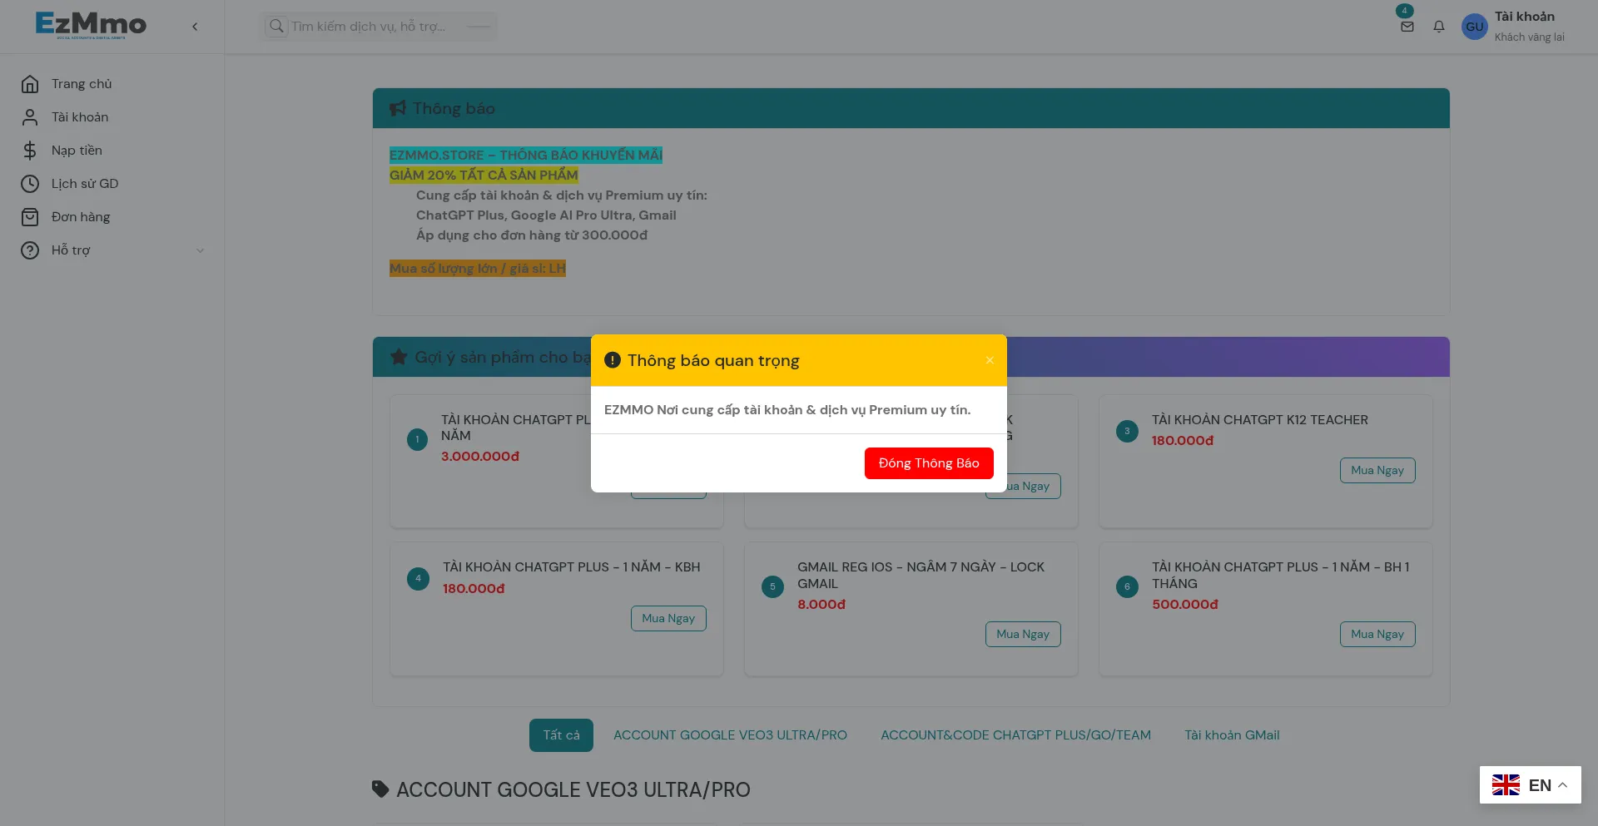Click the Đơn hàng shopping bag icon
1598x826 pixels.
30,217
